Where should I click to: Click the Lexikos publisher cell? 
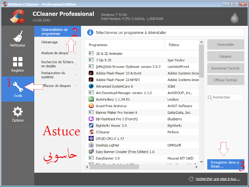[x=173, y=99]
